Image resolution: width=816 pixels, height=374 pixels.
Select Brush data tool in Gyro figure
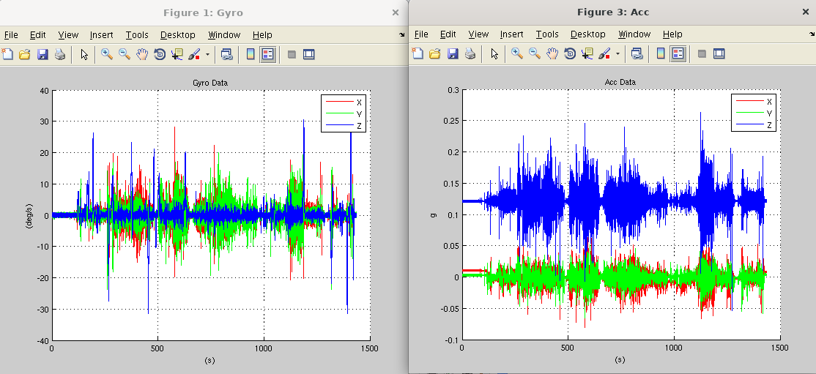[195, 54]
